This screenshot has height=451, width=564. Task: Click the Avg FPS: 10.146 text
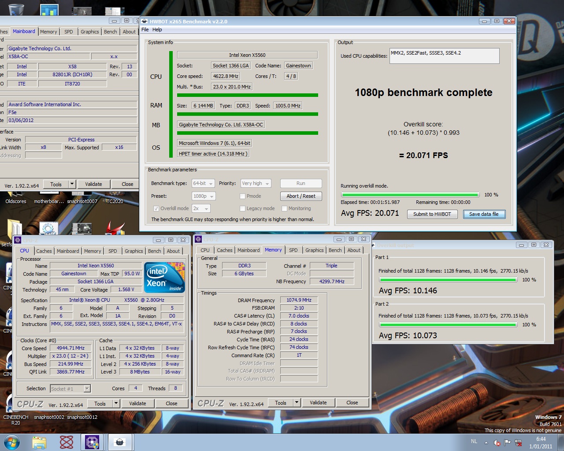pyautogui.click(x=408, y=291)
